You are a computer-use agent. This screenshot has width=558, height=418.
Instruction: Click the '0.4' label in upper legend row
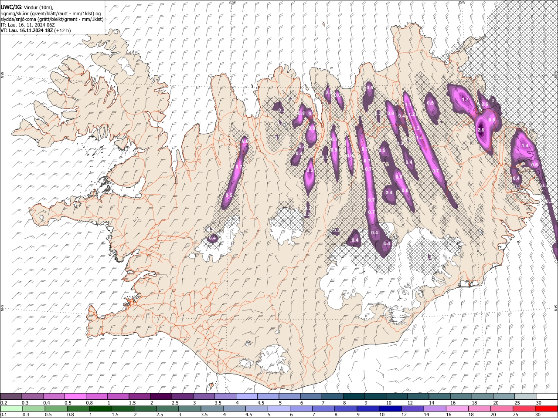(x=46, y=403)
